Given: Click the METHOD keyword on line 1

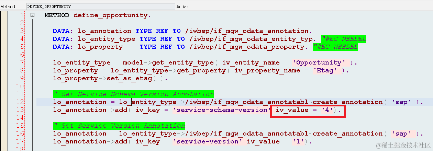Looking at the screenshot, I should 57,15.
